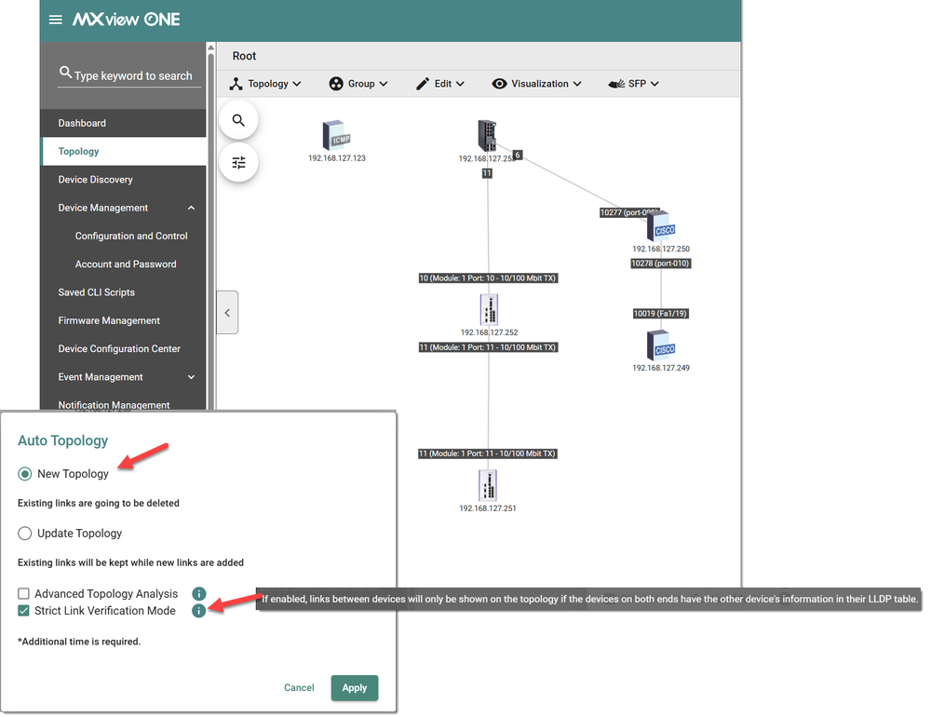Open the filter settings sliders button
This screenshot has width=931, height=717.
tap(238, 163)
